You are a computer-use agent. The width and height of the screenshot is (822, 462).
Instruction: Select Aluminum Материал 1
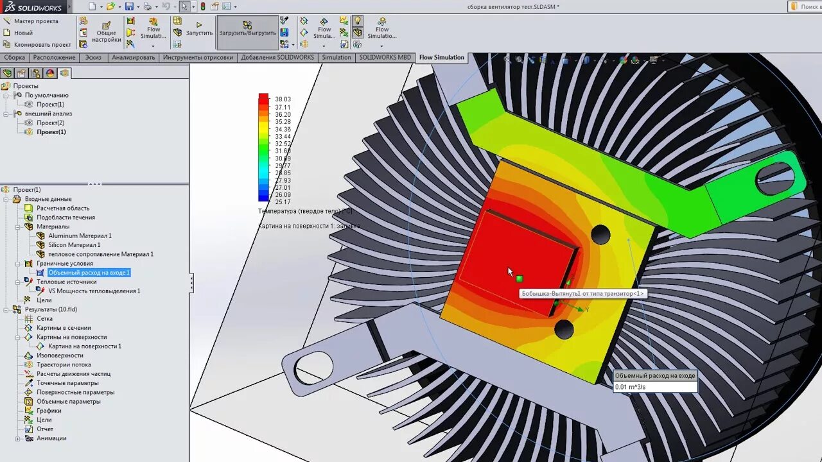tap(80, 235)
